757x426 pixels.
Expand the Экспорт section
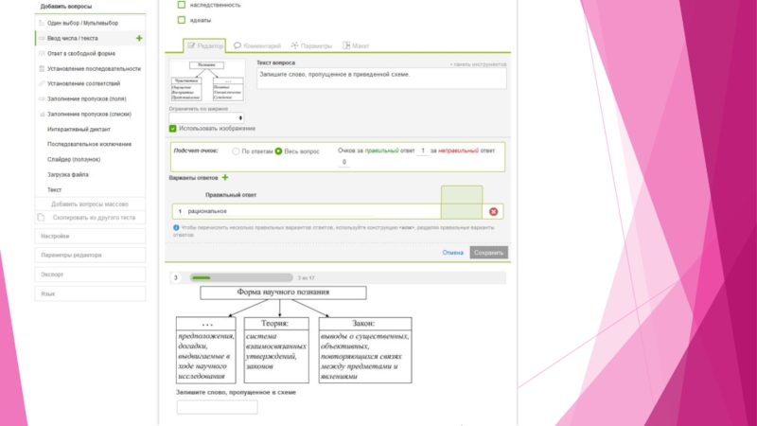click(x=90, y=275)
